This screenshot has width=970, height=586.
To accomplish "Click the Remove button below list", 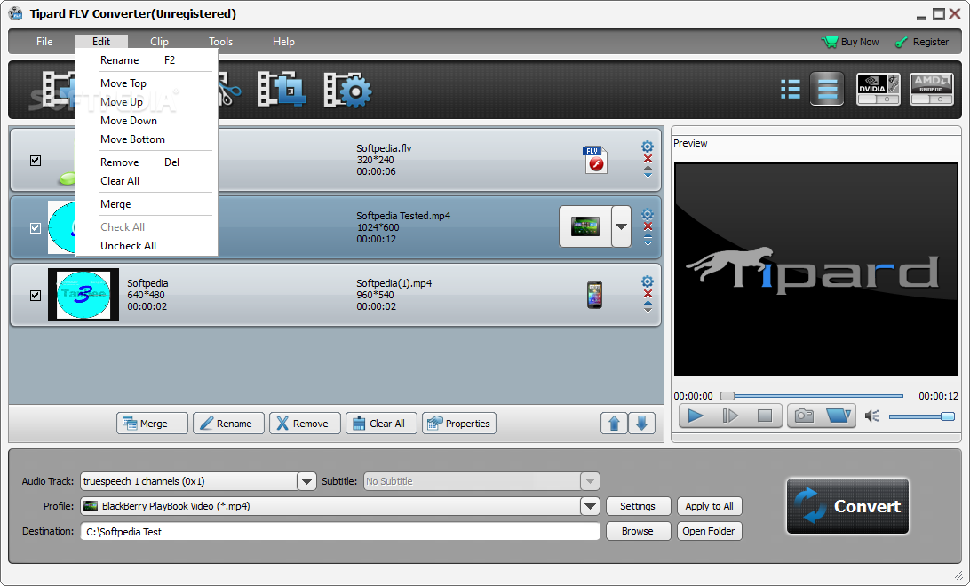I will [305, 424].
